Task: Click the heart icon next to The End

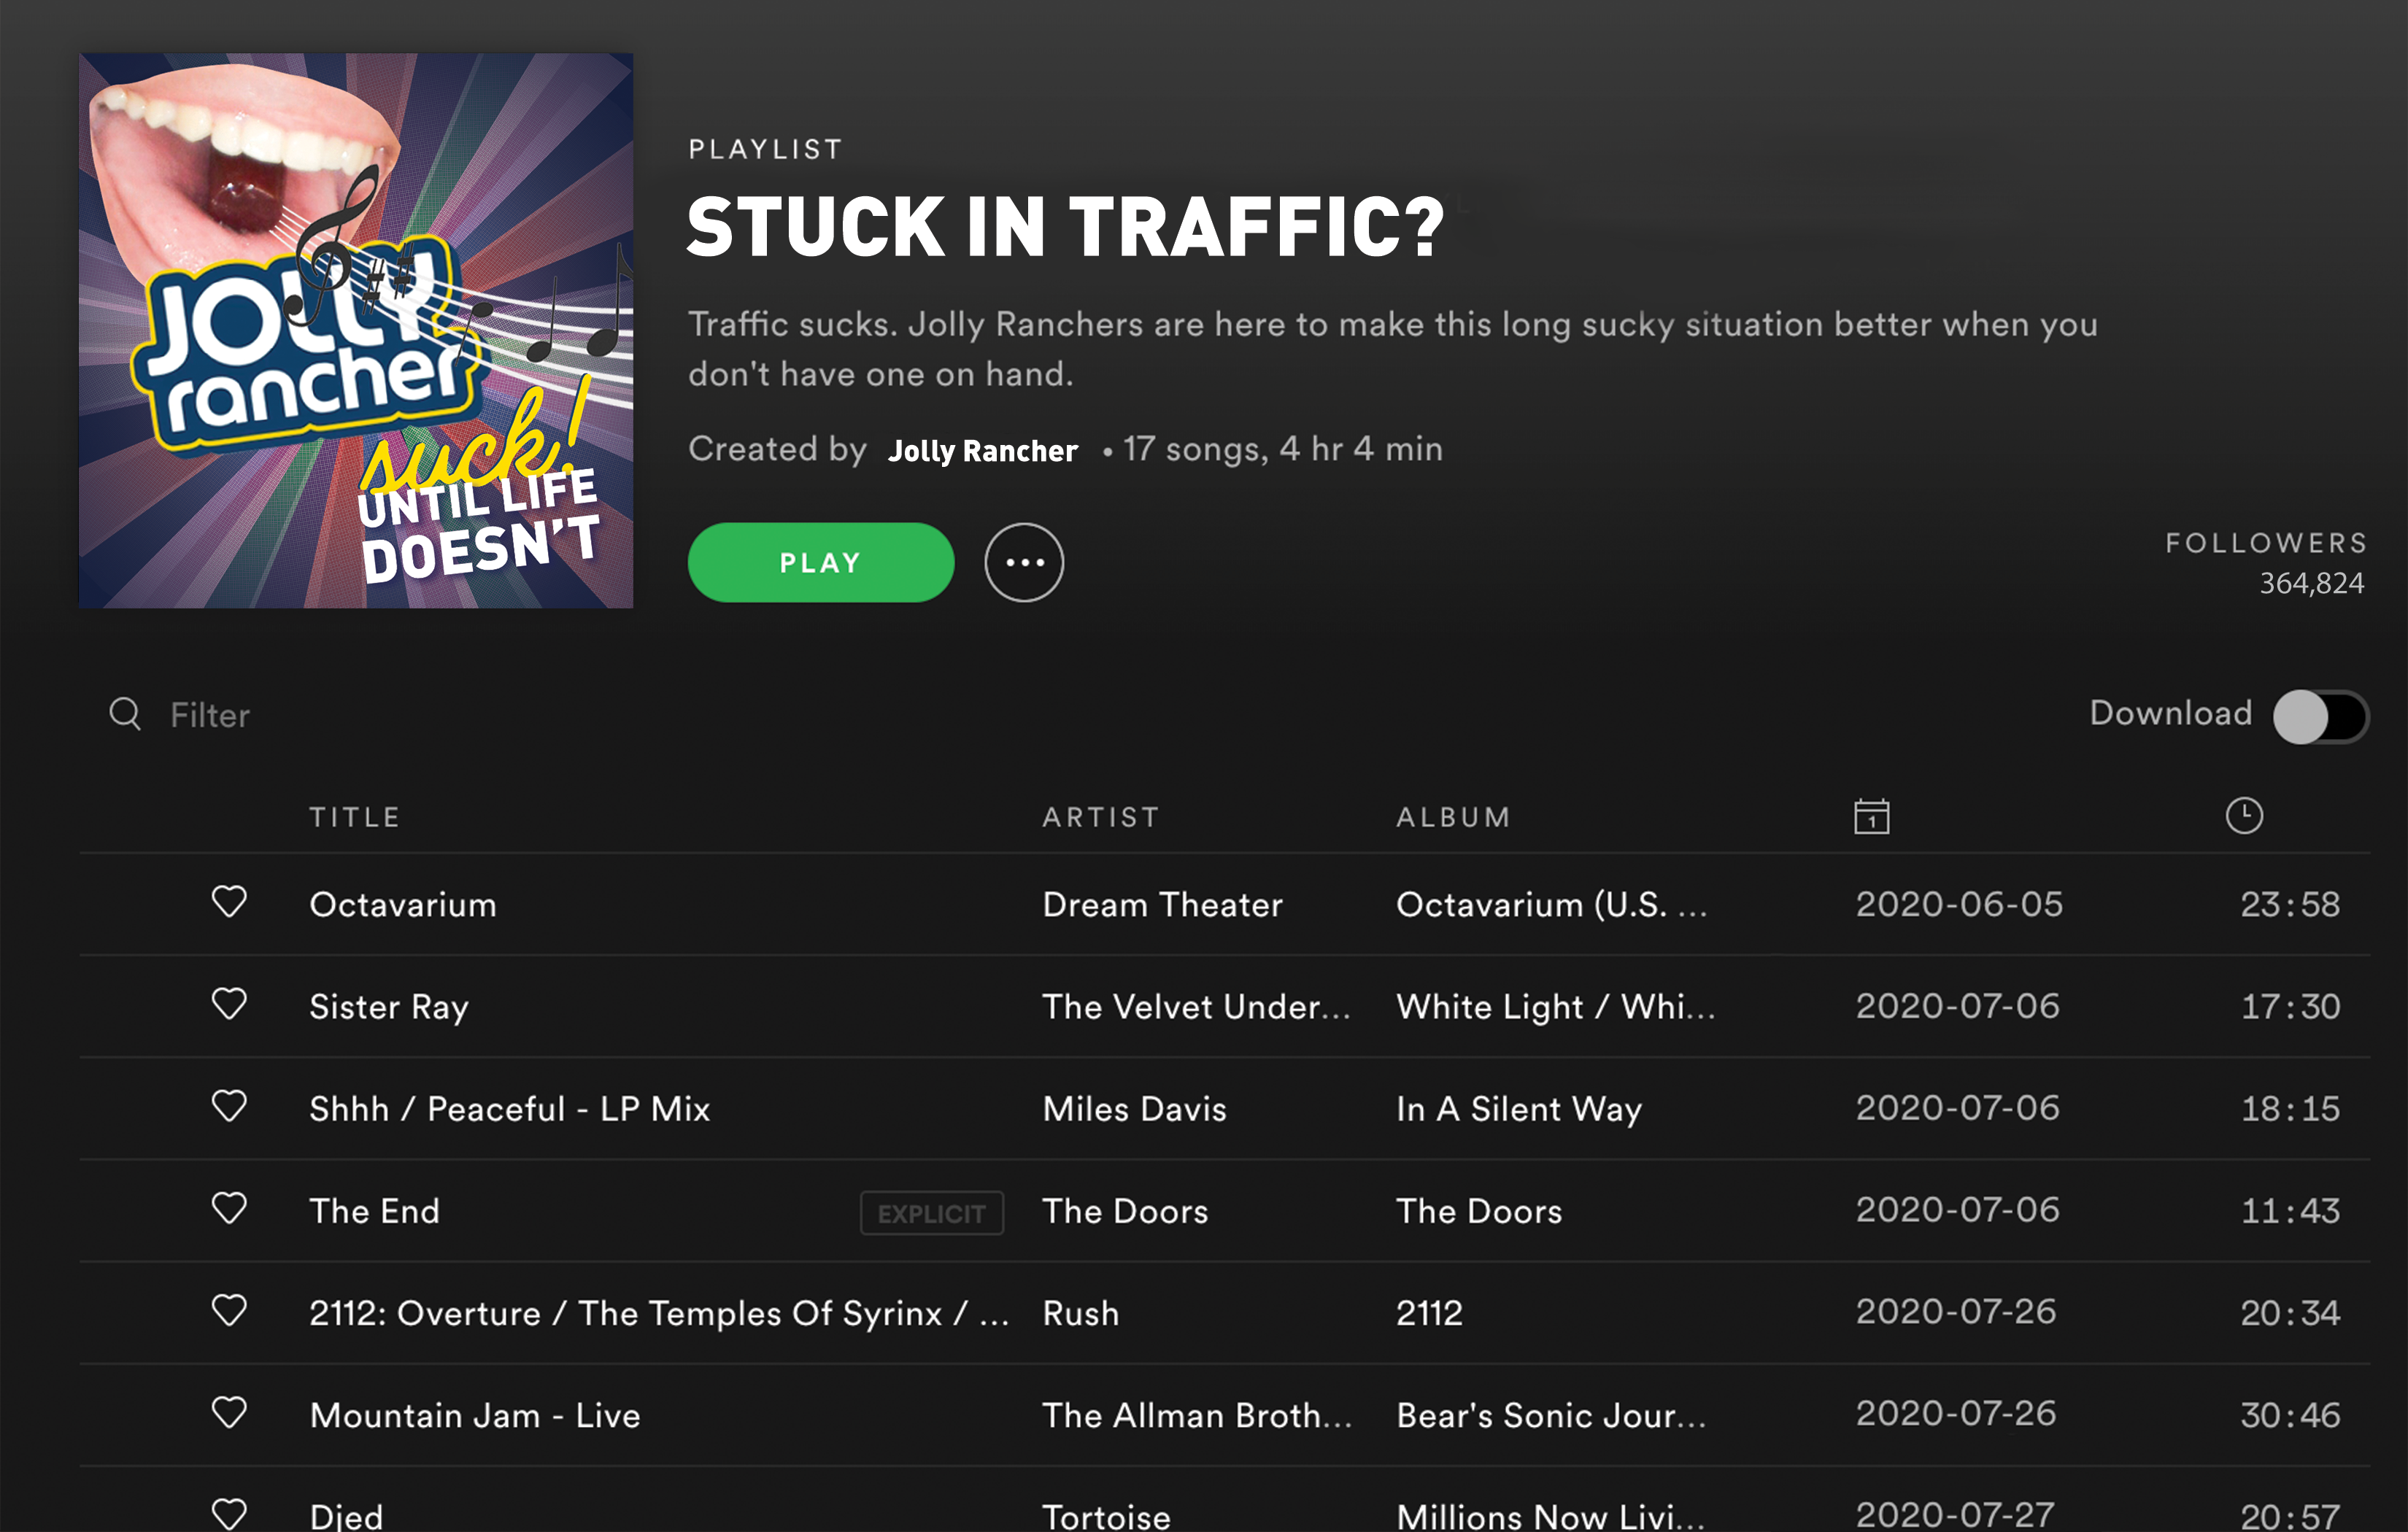Action: [x=229, y=1208]
